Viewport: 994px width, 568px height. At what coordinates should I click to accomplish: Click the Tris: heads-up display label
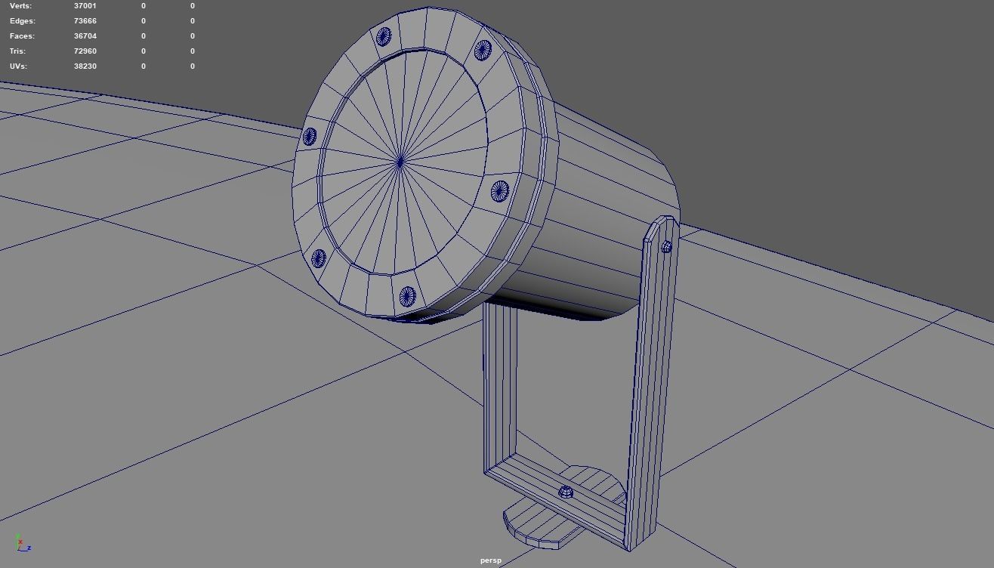point(18,51)
